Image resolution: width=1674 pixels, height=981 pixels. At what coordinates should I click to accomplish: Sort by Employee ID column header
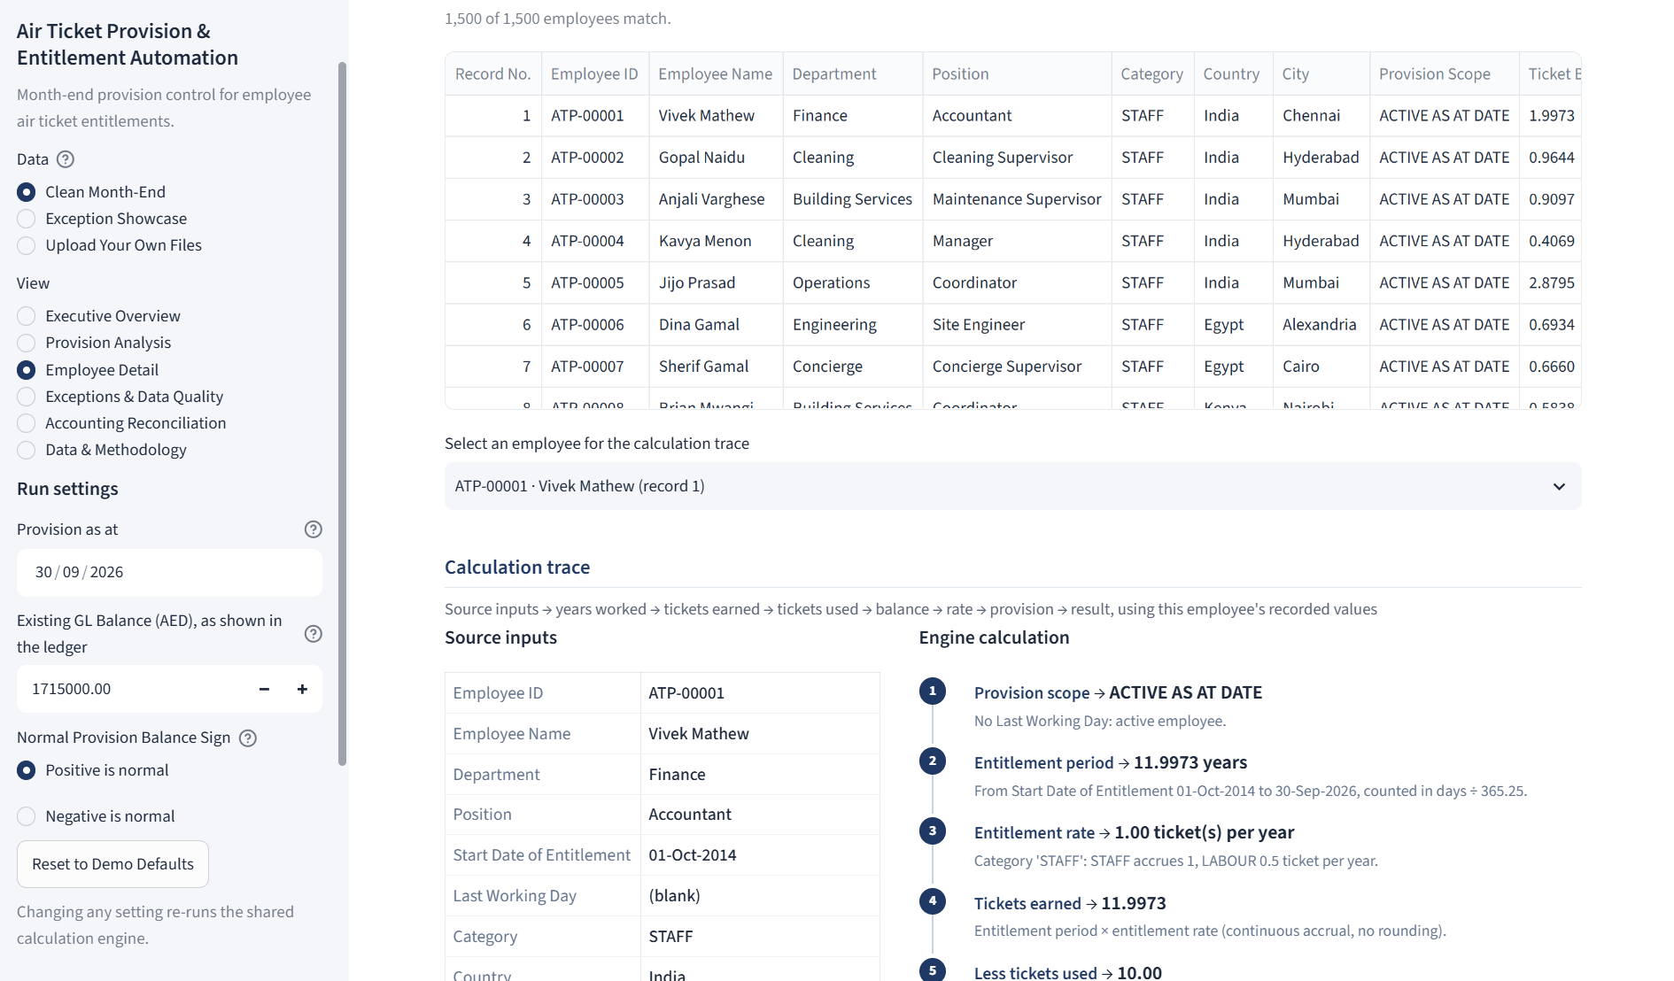594,74
